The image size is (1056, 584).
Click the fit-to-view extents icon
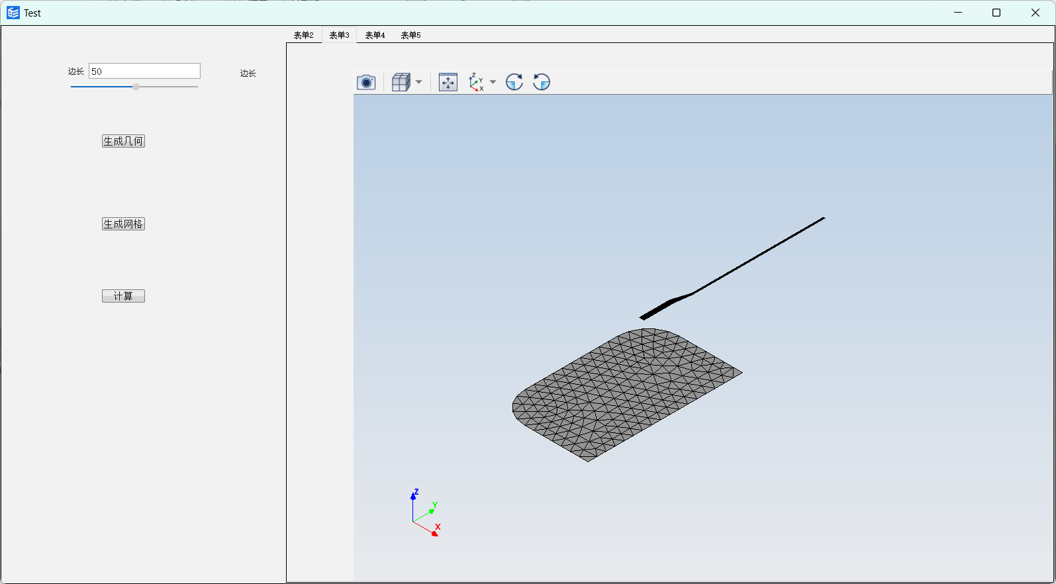(448, 82)
